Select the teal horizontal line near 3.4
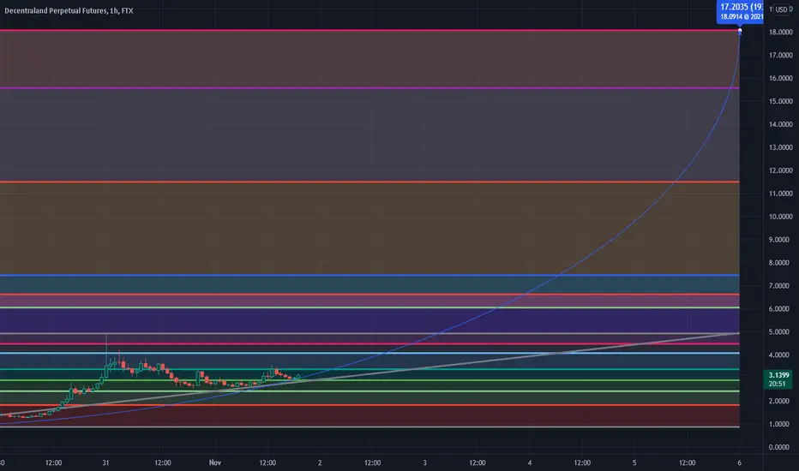The image size is (799, 471). pos(369,369)
